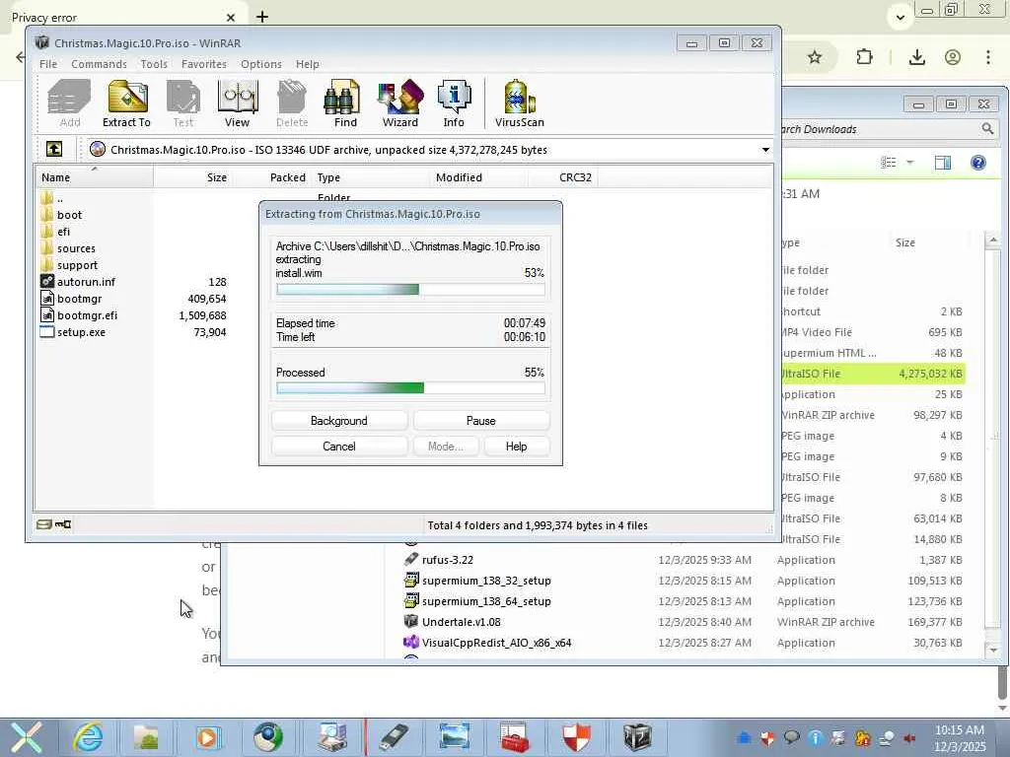The image size is (1010, 757).
Task: Click Help button in extraction dialog
Action: 517,447
